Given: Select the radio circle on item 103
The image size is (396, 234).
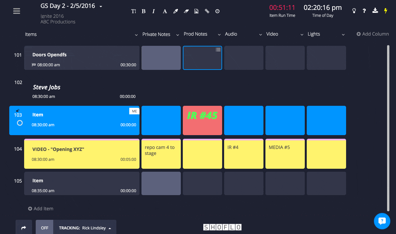Looking at the screenshot, I should point(20,123).
